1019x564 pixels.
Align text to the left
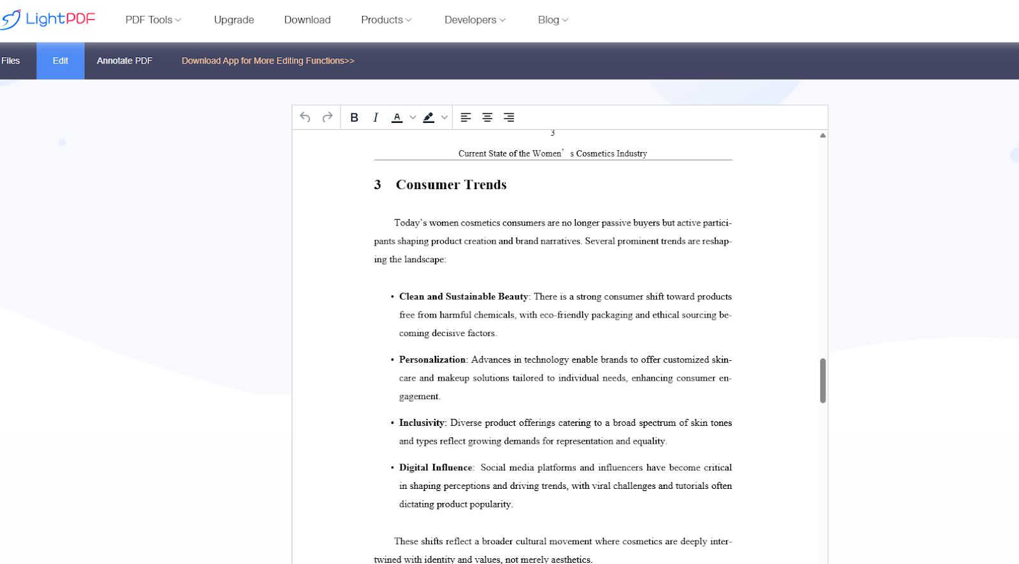pos(466,117)
